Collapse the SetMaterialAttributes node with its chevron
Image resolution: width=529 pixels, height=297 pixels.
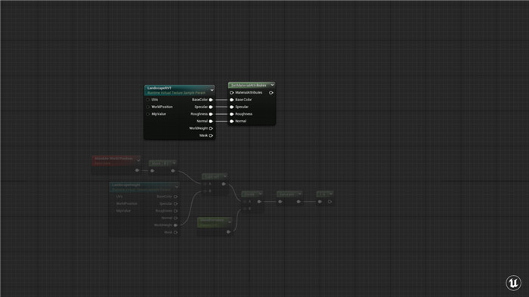(272, 85)
